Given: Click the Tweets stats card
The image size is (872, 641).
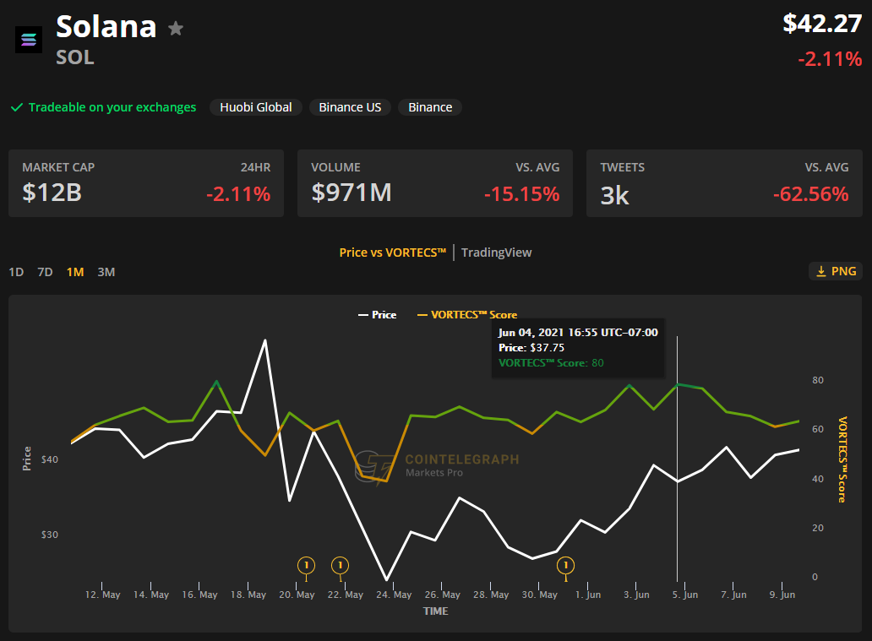Looking at the screenshot, I should pos(724,183).
